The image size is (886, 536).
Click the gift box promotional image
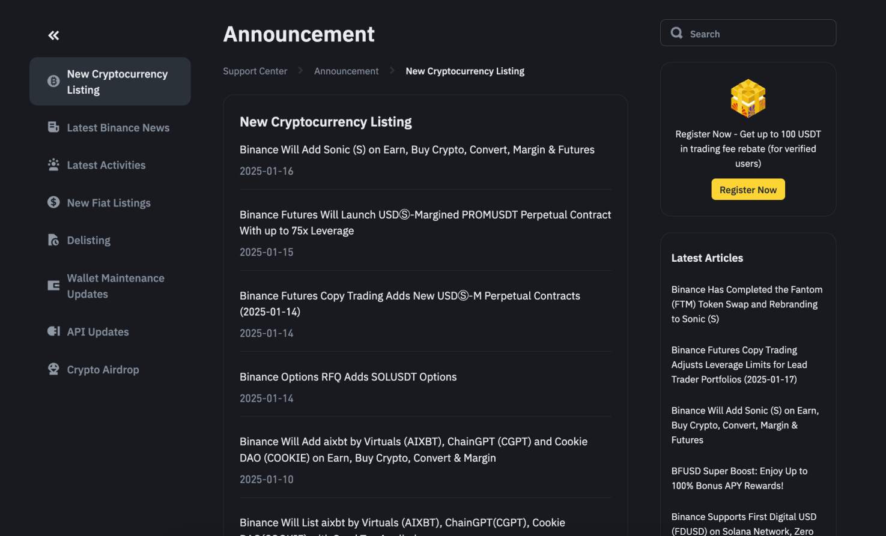748,98
